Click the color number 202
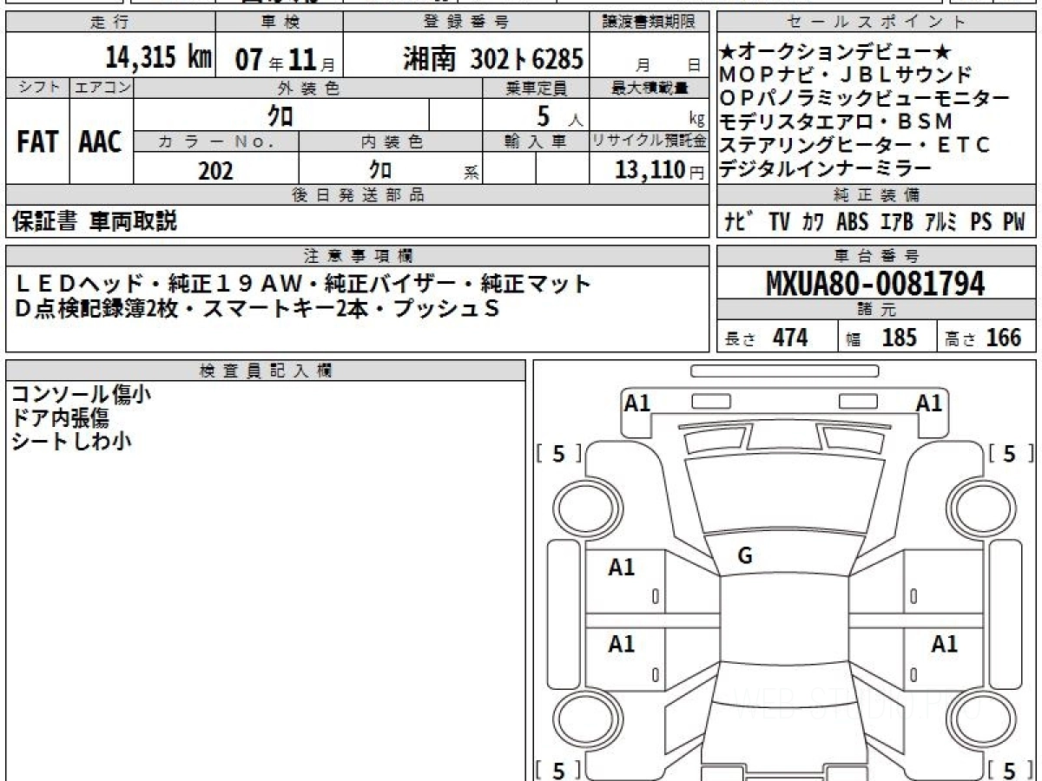Image resolution: width=1042 pixels, height=781 pixels. 215,170
